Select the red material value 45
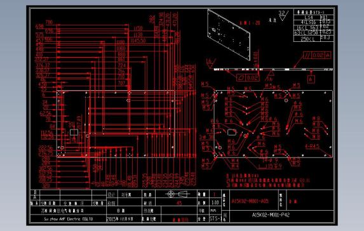 [x=179, y=203]
